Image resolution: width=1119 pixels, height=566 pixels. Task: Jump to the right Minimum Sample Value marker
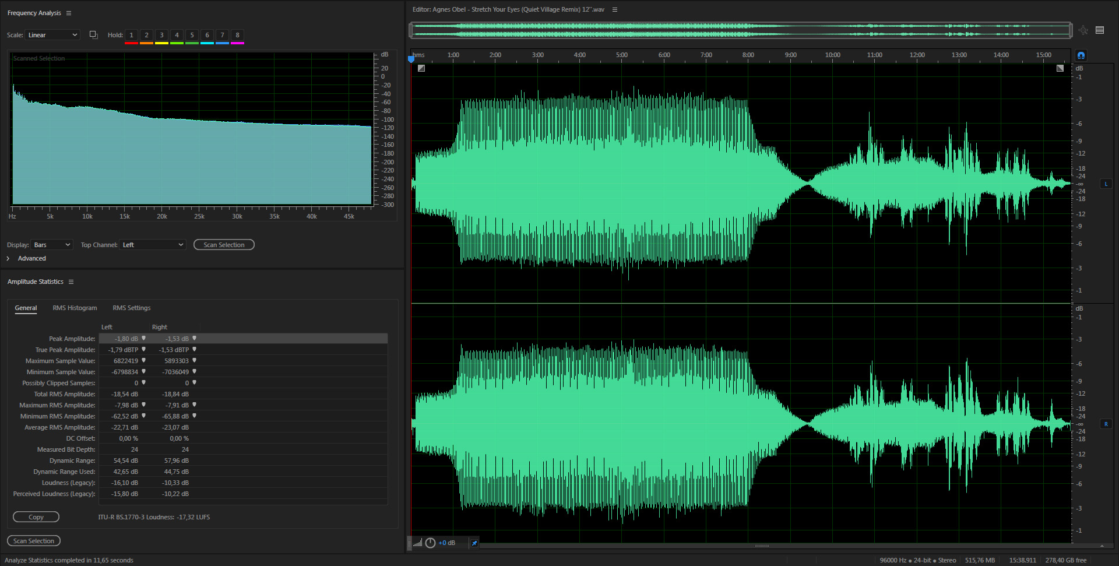(x=194, y=372)
